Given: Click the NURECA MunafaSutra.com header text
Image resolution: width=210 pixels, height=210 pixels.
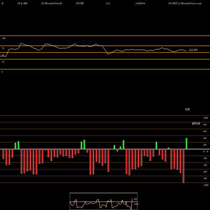Looking at the screenshot, I should click(185, 3).
